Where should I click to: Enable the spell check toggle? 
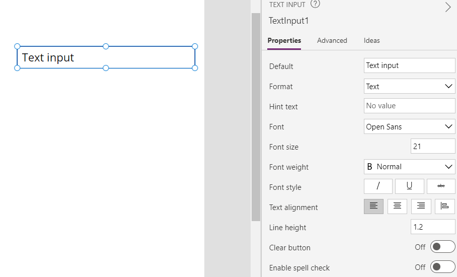[x=442, y=267]
